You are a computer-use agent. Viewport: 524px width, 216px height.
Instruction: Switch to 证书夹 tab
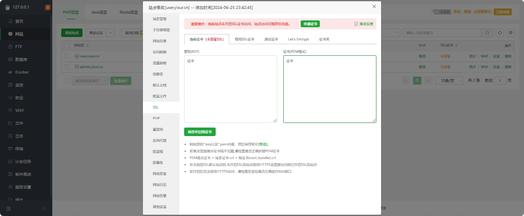(x=324, y=39)
